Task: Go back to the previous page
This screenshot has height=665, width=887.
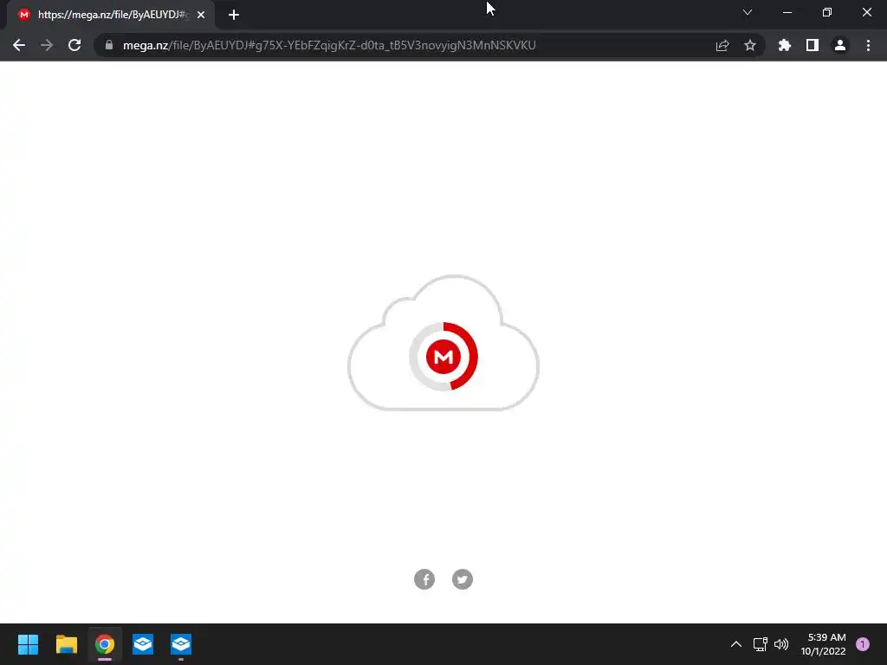Action: tap(19, 45)
